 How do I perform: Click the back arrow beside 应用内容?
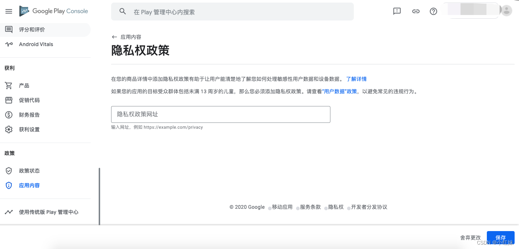point(114,37)
